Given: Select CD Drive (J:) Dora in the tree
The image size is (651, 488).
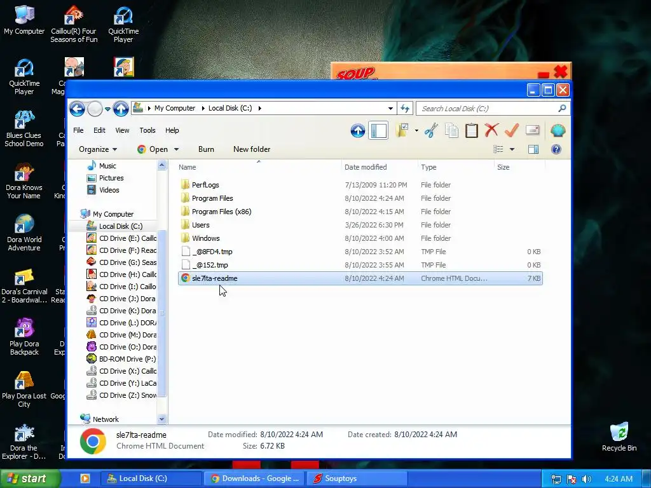Looking at the screenshot, I should tap(121, 299).
